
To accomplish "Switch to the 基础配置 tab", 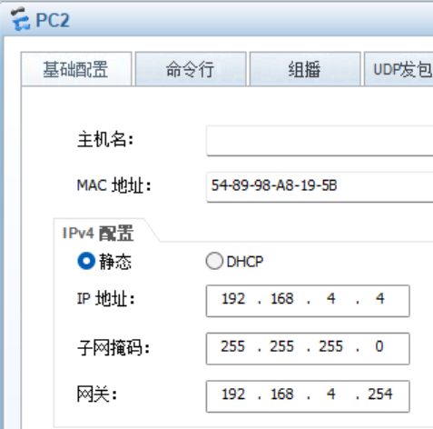I will pyautogui.click(x=76, y=69).
